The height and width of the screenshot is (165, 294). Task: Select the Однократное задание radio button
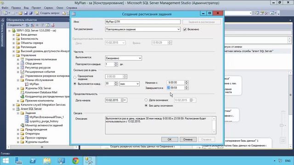[x=75, y=77]
